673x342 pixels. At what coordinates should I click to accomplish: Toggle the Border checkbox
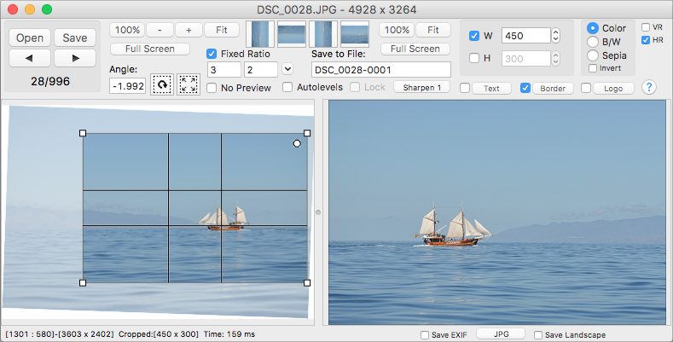click(x=525, y=88)
